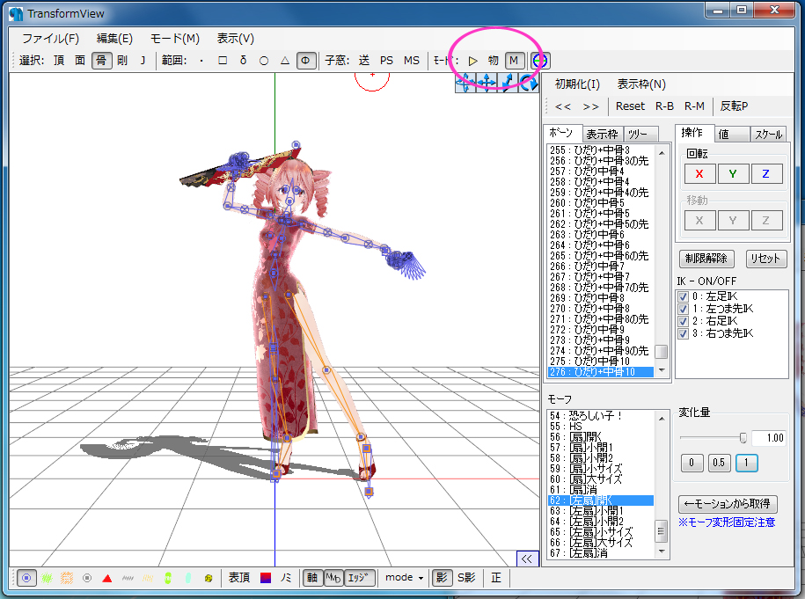Toggle the gray wavy lines icon
This screenshot has width=805, height=599.
click(x=128, y=578)
